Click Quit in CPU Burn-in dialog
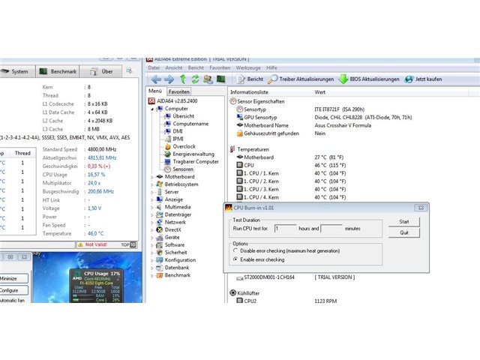This screenshot has height=360, width=480. click(404, 232)
